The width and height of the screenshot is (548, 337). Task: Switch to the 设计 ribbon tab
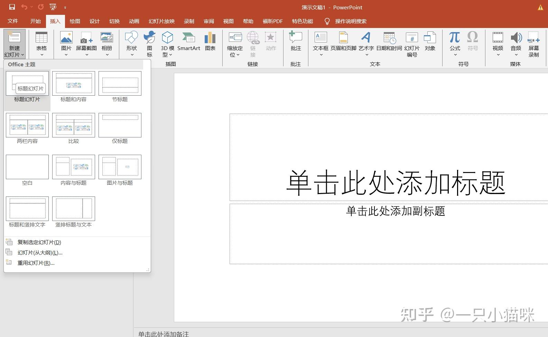94,21
